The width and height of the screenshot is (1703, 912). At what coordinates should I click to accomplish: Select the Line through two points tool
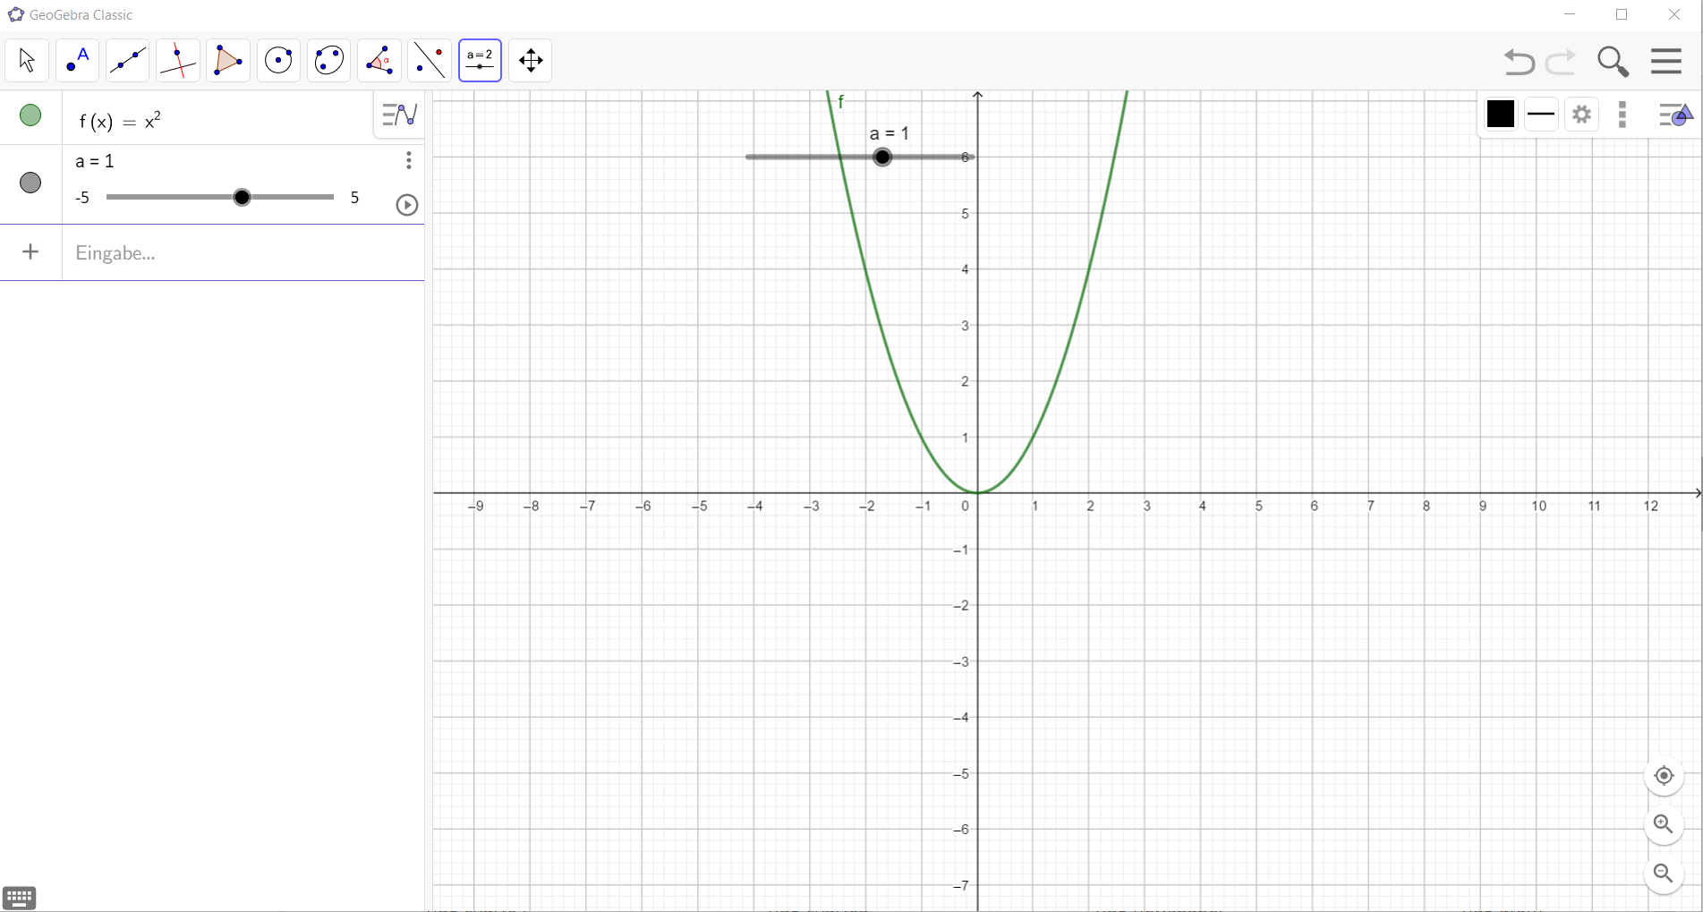(127, 61)
